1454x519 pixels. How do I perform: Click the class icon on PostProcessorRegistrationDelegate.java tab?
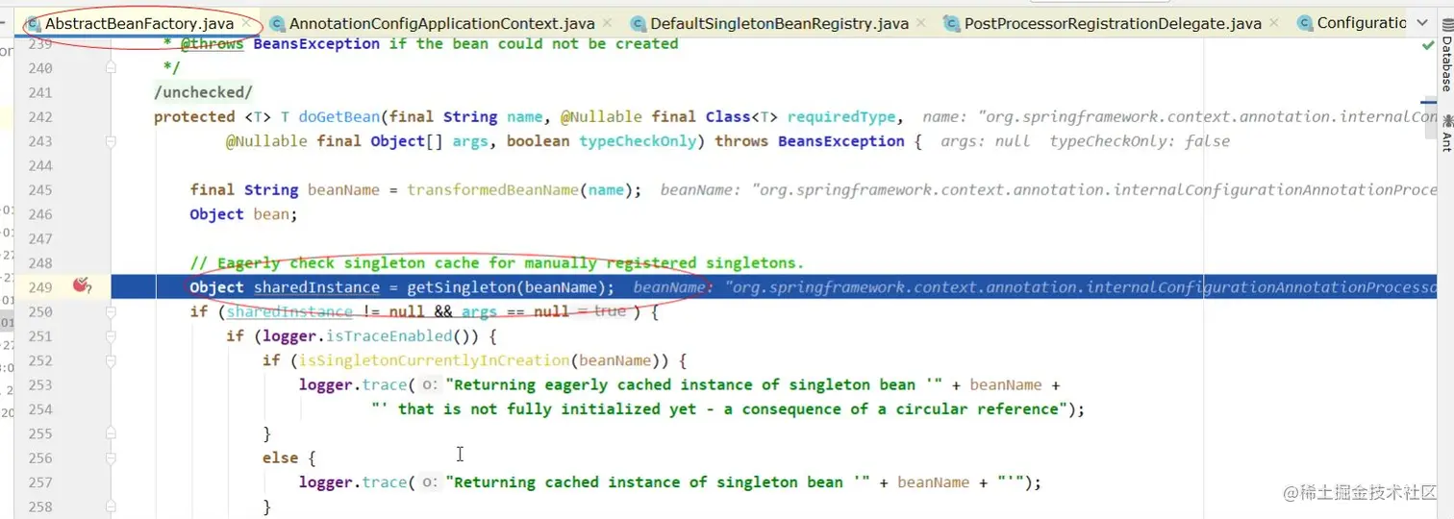point(952,23)
